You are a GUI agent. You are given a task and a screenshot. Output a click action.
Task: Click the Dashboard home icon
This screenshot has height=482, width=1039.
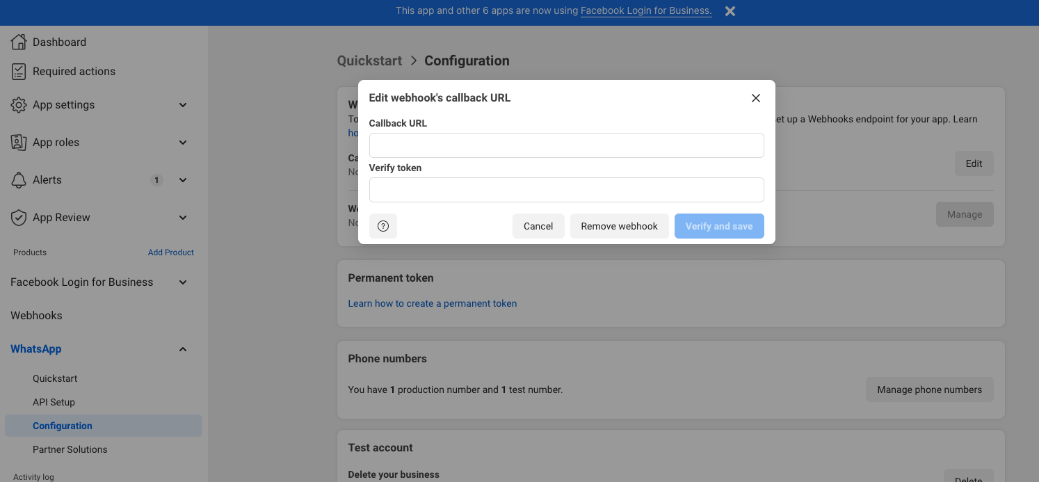19,42
